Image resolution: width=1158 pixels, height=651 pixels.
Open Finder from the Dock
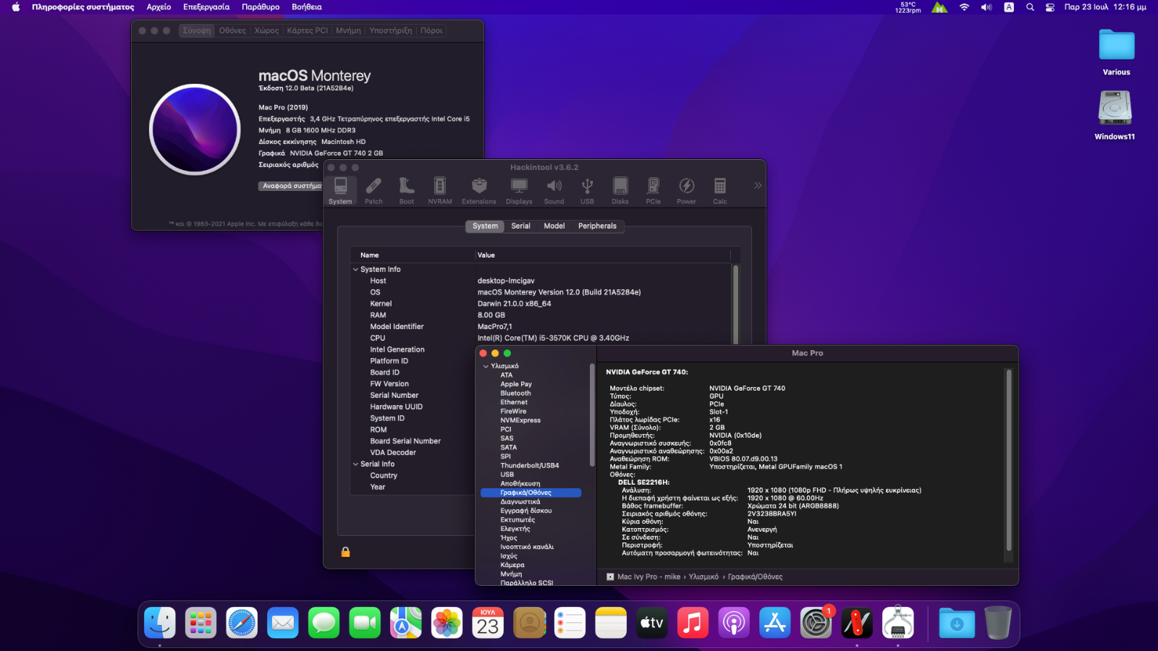[160, 622]
